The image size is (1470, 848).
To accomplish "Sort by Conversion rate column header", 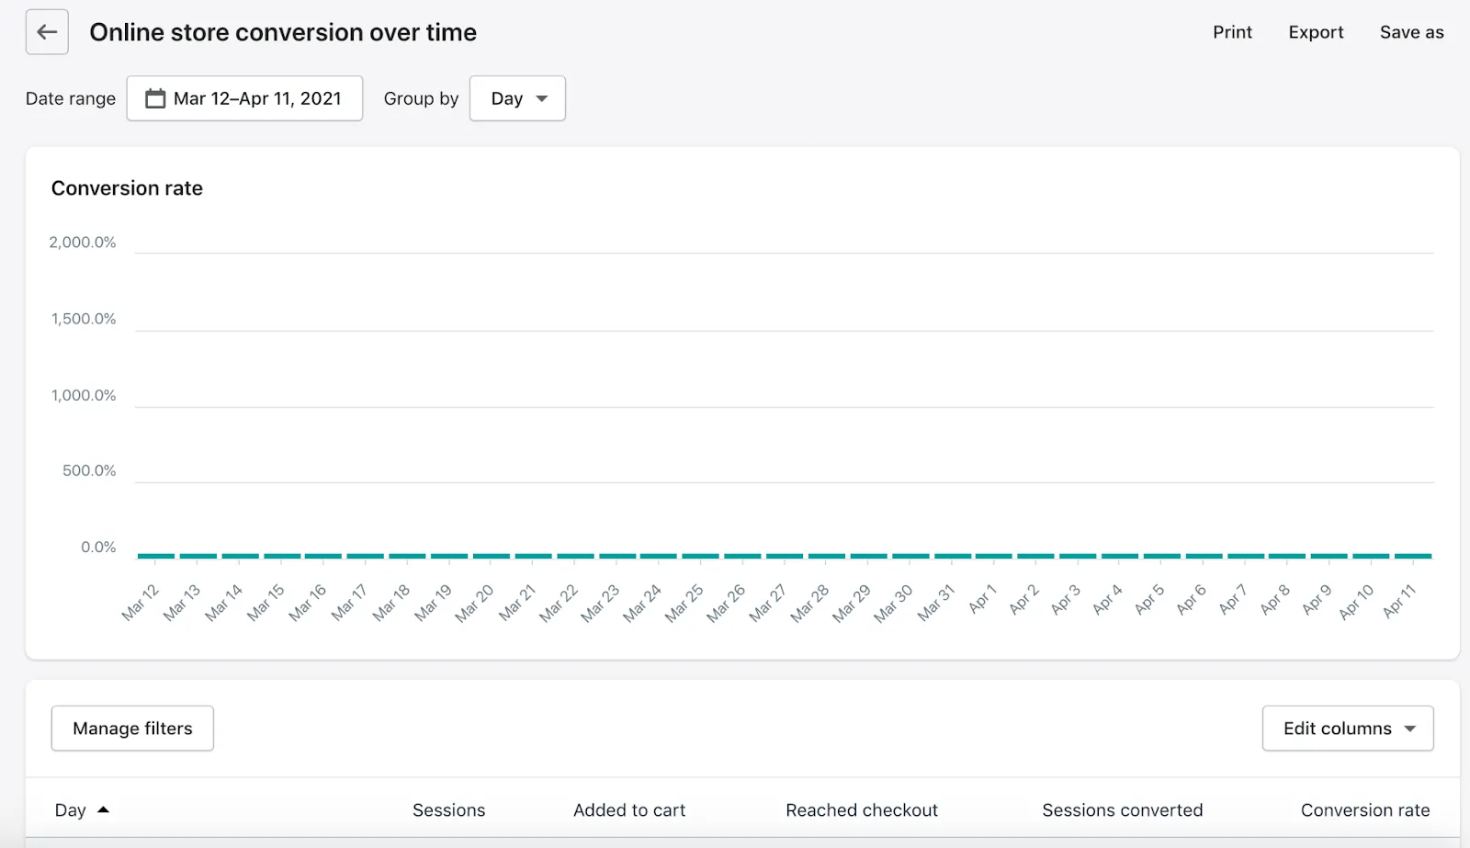I will pyautogui.click(x=1365, y=810).
